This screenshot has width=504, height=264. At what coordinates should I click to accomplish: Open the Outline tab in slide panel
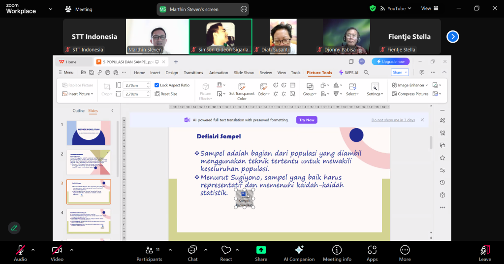79,111
